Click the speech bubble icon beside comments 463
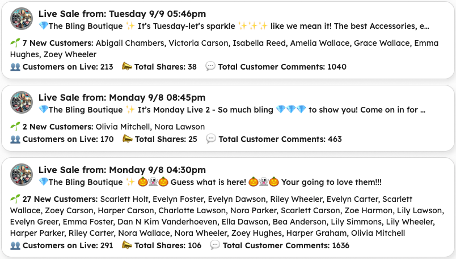The image size is (456, 259). (211, 139)
